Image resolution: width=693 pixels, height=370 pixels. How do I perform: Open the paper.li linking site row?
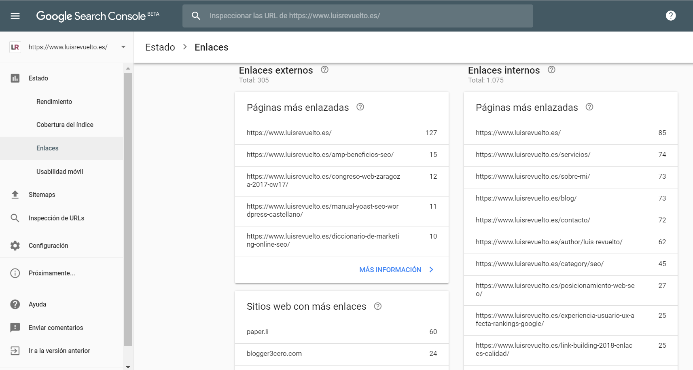coord(258,332)
